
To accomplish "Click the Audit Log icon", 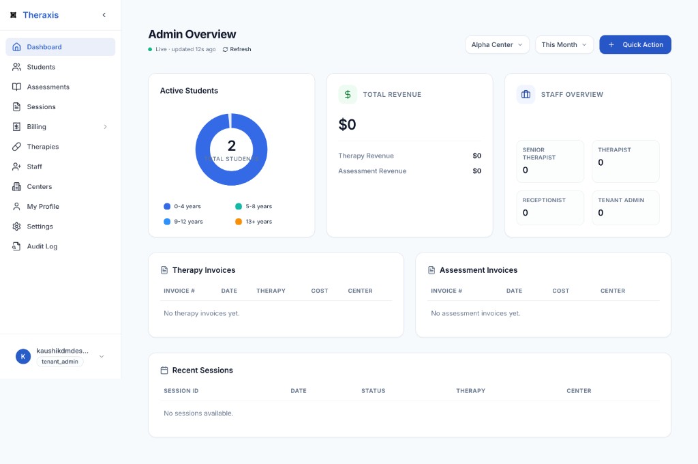I will [16, 246].
